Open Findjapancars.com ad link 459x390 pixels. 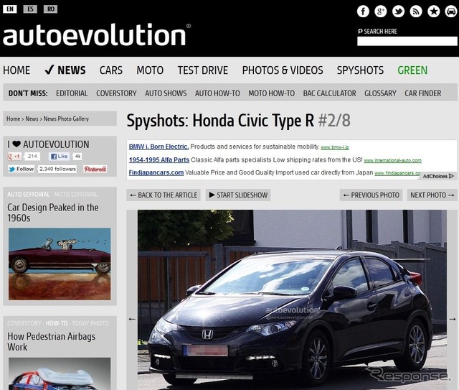(156, 172)
